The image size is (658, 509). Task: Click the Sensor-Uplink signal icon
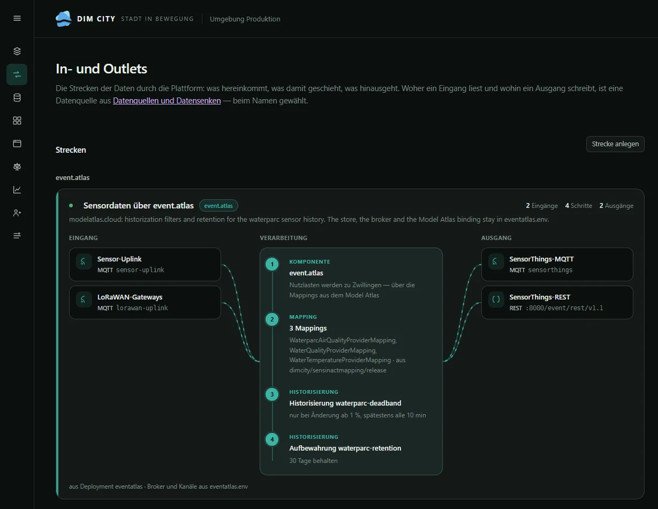pyautogui.click(x=84, y=261)
